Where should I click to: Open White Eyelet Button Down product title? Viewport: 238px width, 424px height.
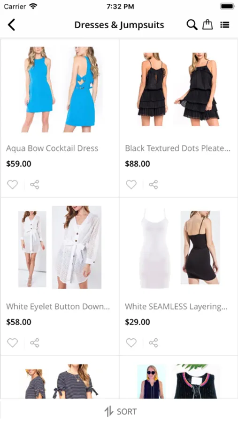pos(58,306)
